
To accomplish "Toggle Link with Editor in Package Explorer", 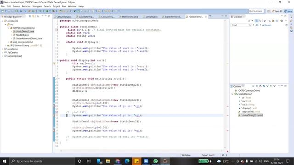I will coord(34,16).
